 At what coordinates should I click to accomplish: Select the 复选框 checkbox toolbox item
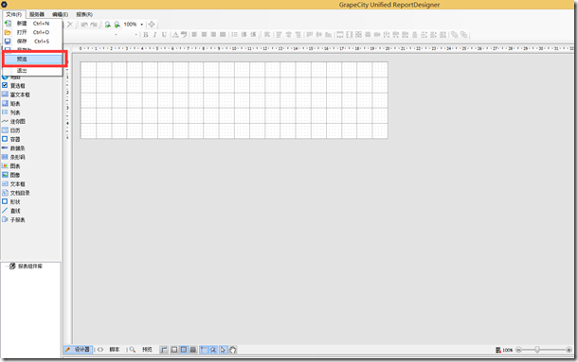point(13,85)
